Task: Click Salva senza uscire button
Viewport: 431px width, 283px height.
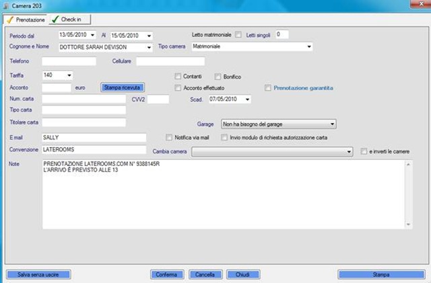Action: click(x=38, y=274)
